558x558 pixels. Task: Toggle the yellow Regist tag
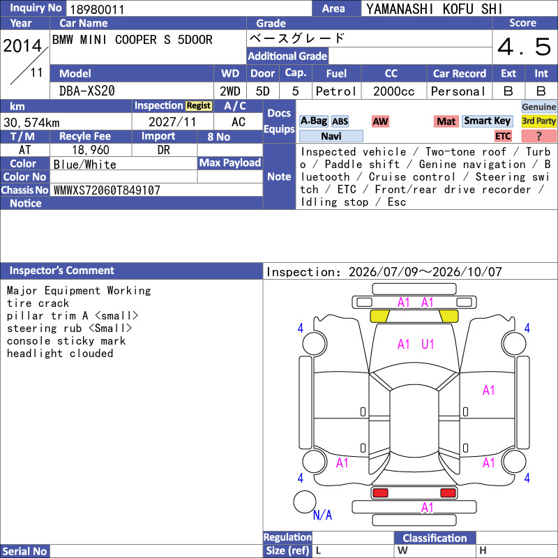tap(199, 106)
